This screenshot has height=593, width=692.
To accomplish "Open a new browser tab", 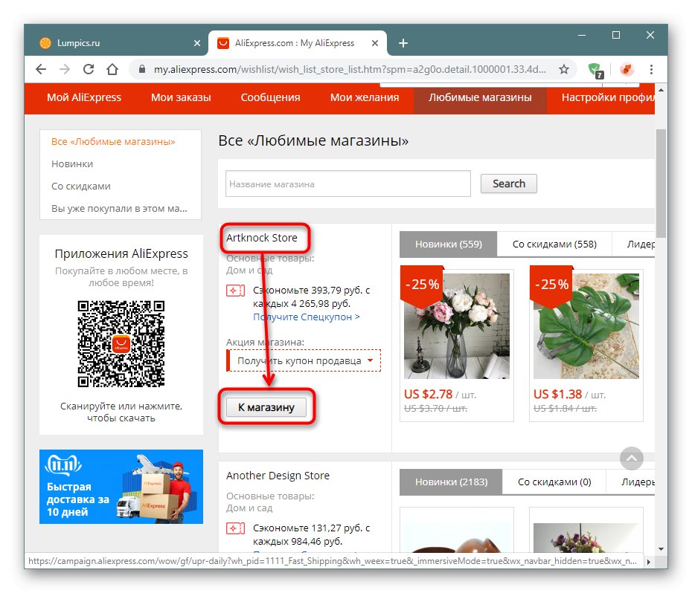I will (403, 43).
